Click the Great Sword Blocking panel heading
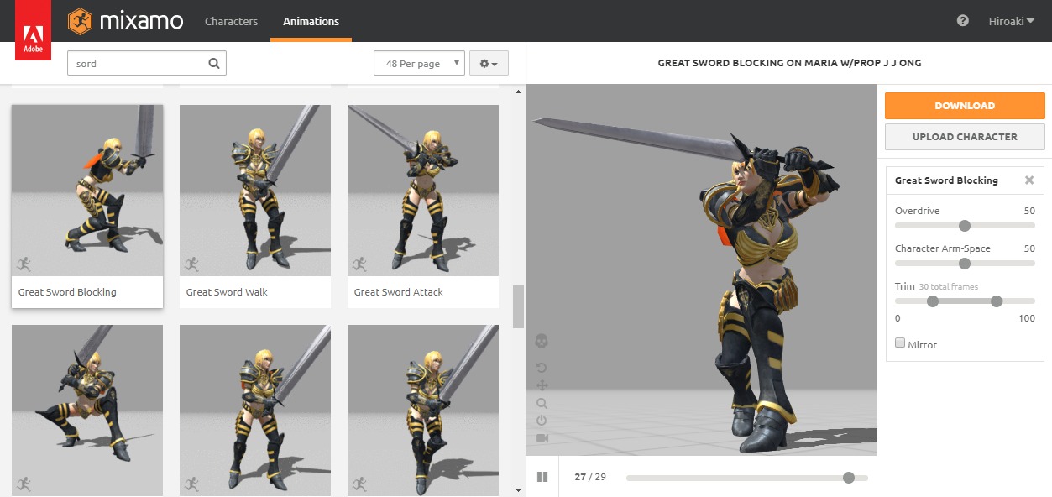 (x=946, y=180)
